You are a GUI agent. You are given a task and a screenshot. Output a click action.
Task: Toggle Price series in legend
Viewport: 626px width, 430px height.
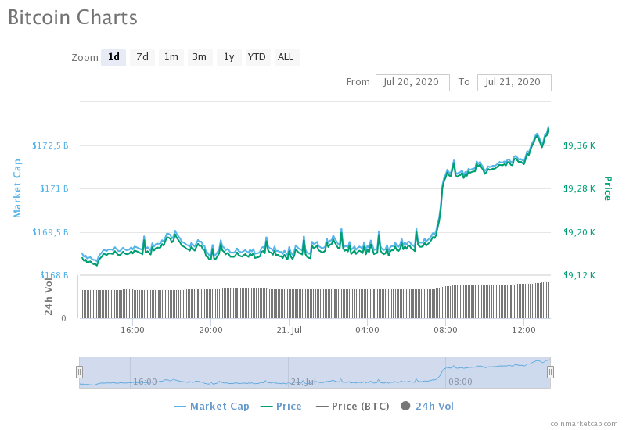(x=281, y=407)
